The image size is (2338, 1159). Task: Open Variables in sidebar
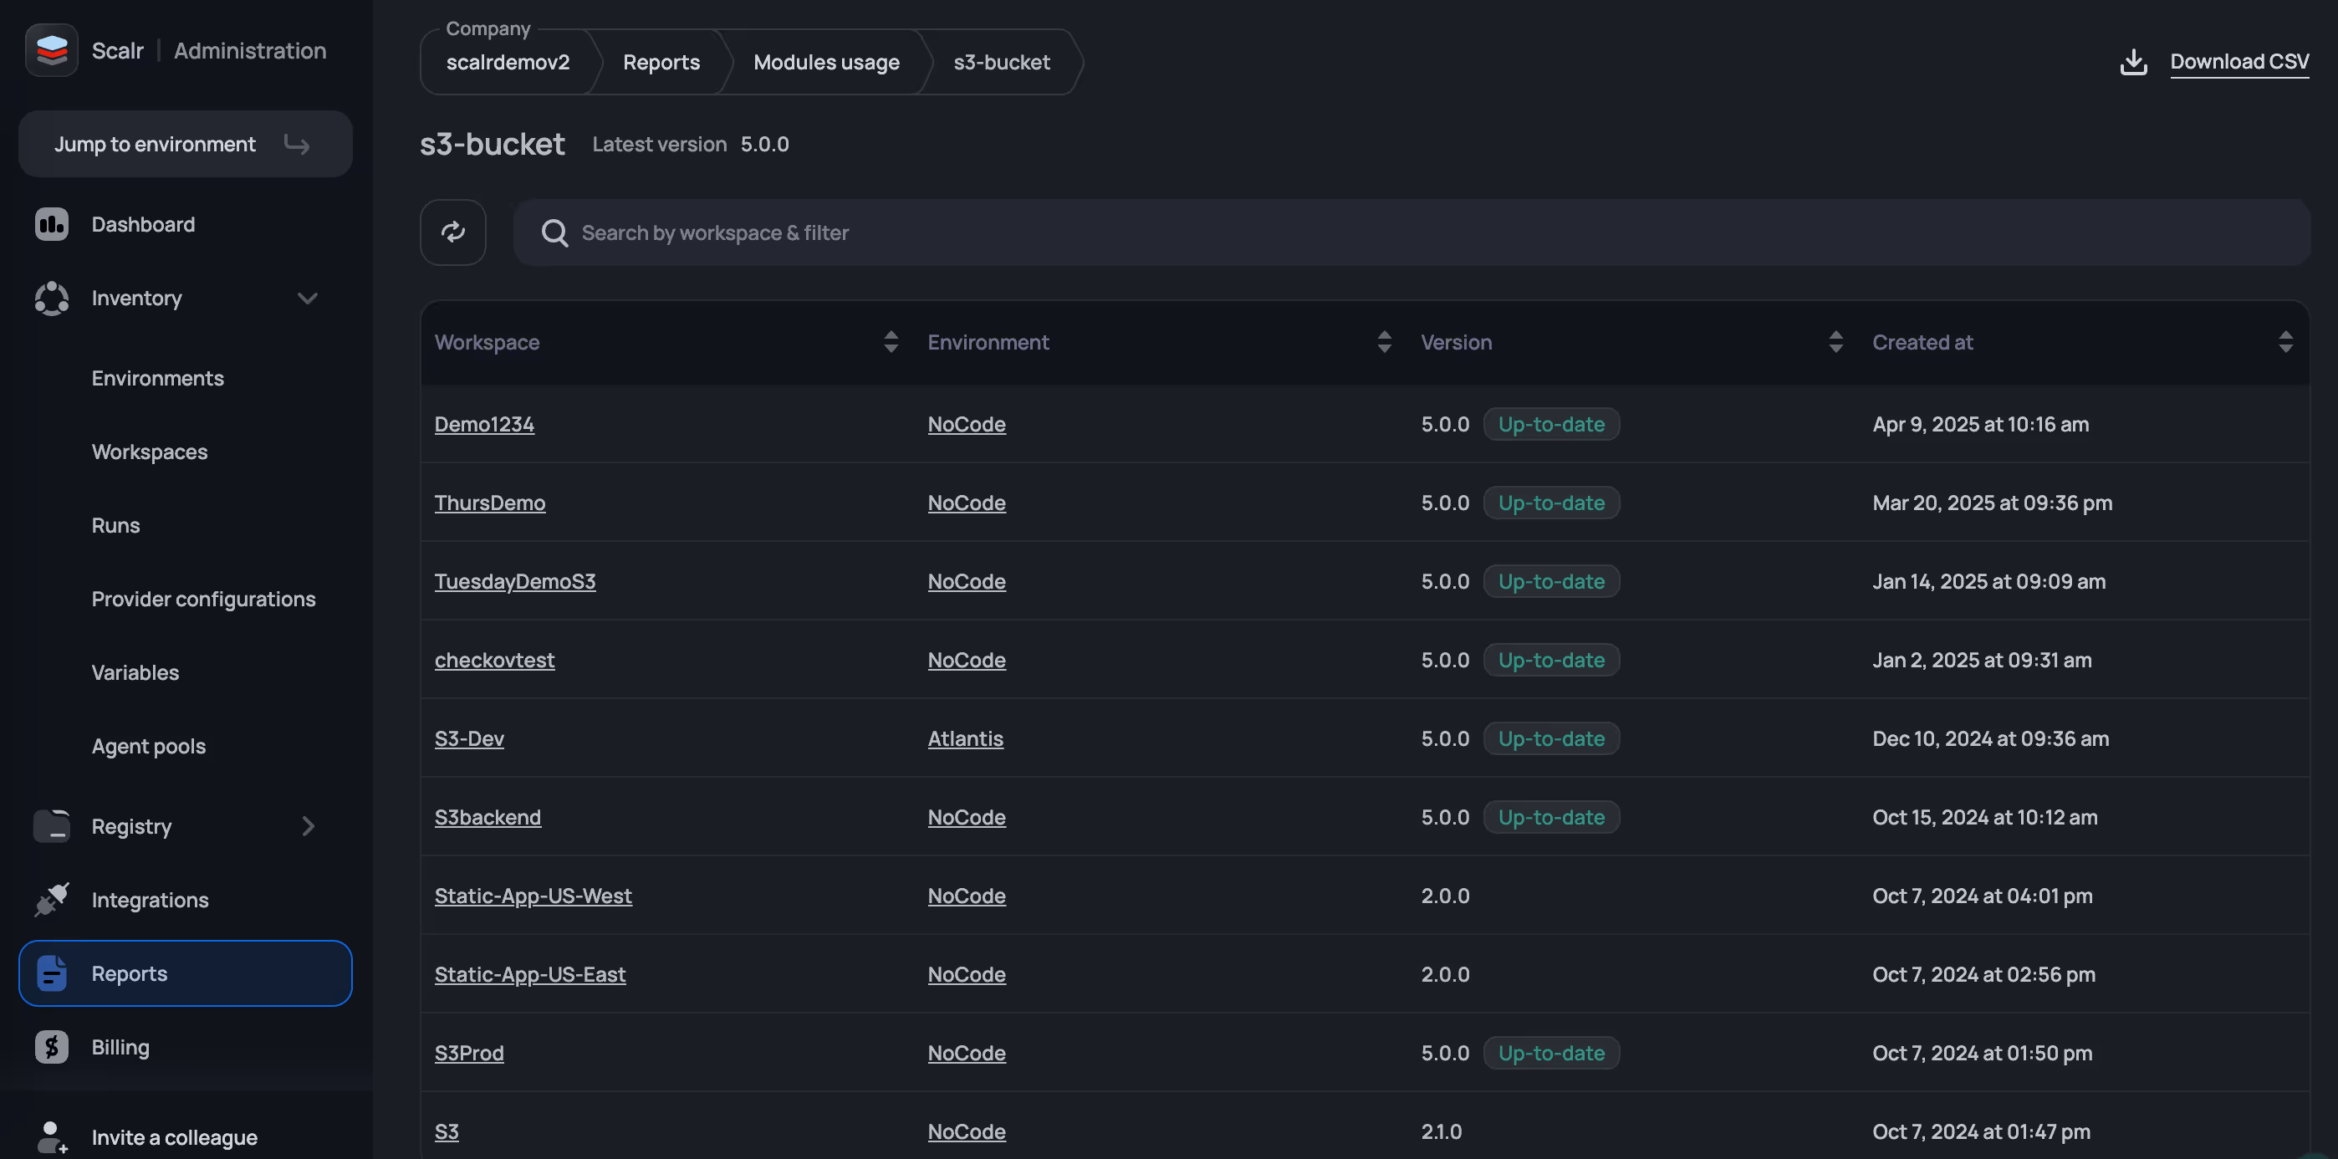point(135,672)
